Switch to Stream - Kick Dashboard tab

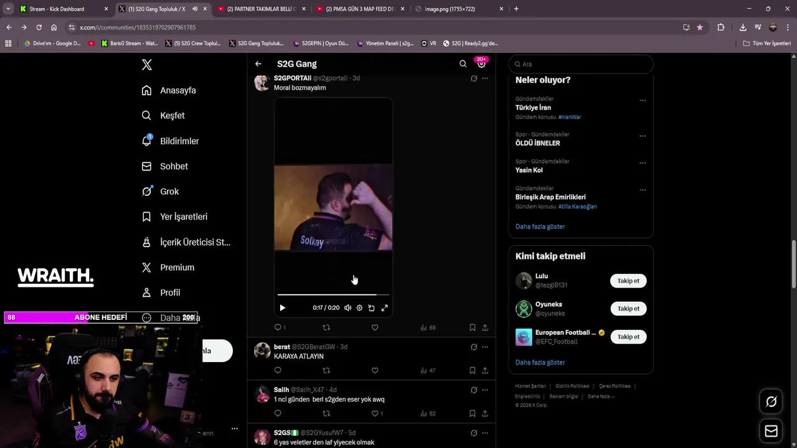click(x=64, y=9)
